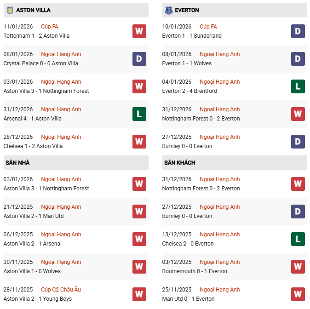Select the EVERTON section header
310x309 pixels.
tap(187, 10)
